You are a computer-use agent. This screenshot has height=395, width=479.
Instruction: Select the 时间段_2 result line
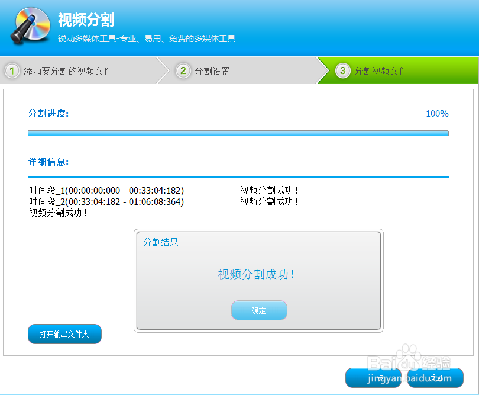point(106,201)
